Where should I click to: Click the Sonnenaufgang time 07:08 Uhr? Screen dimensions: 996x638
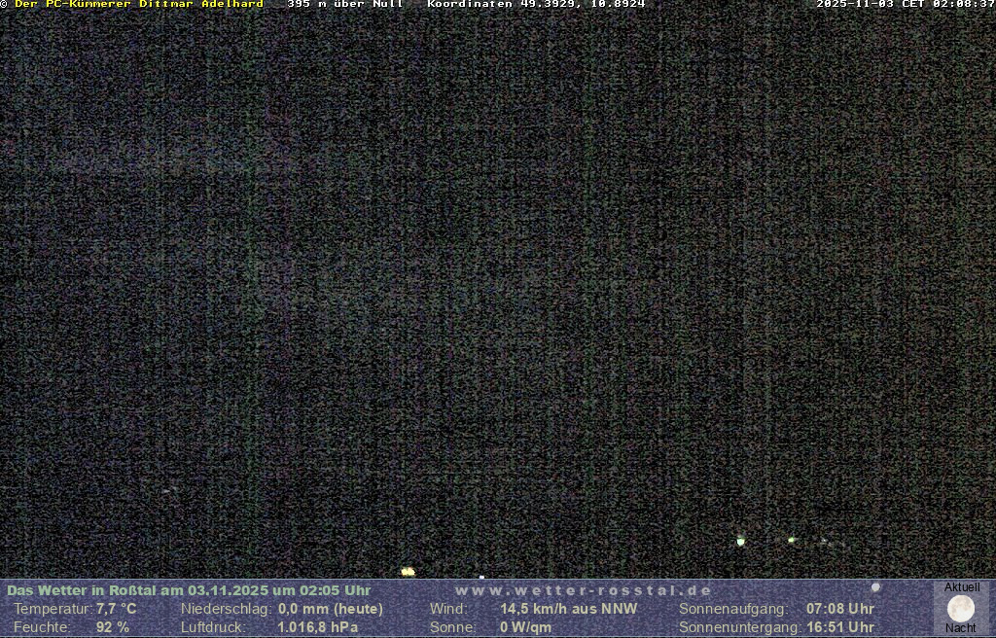(x=839, y=609)
